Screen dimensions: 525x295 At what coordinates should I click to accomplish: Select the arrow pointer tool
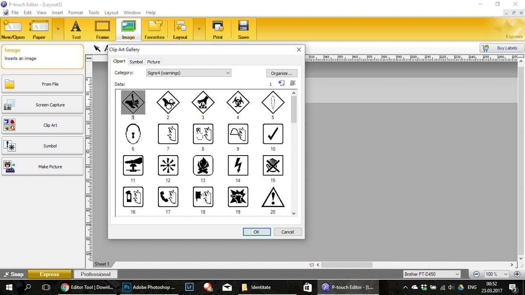[x=97, y=48]
